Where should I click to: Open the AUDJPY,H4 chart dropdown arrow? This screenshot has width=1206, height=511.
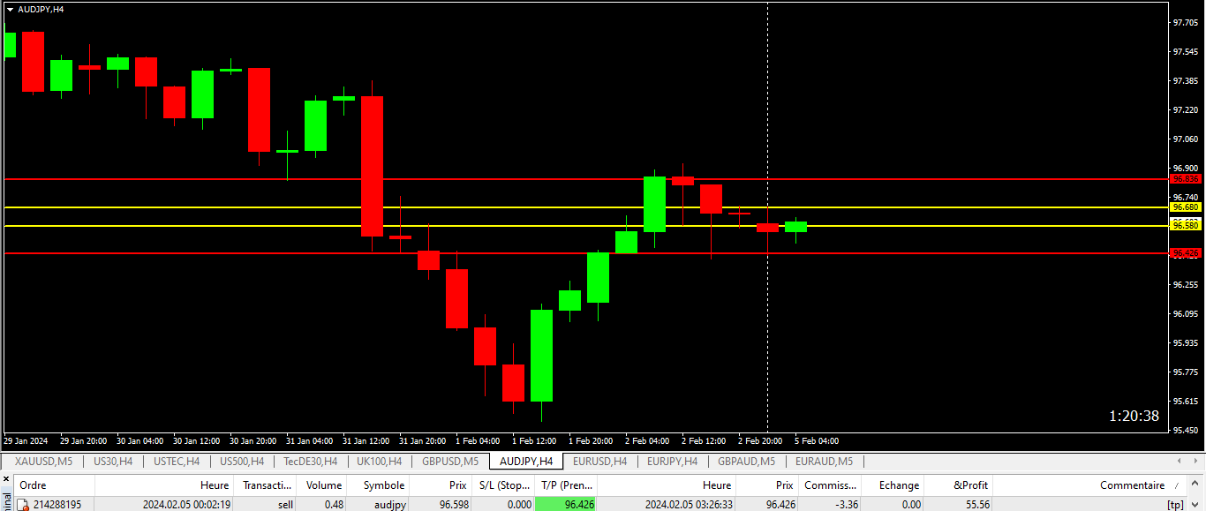[x=10, y=9]
